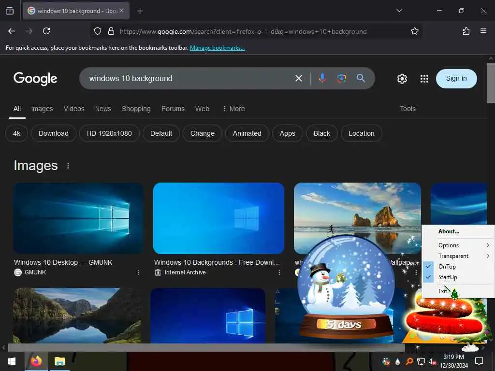Select the Change filter chip
Image resolution: width=495 pixels, height=371 pixels.
203,133
